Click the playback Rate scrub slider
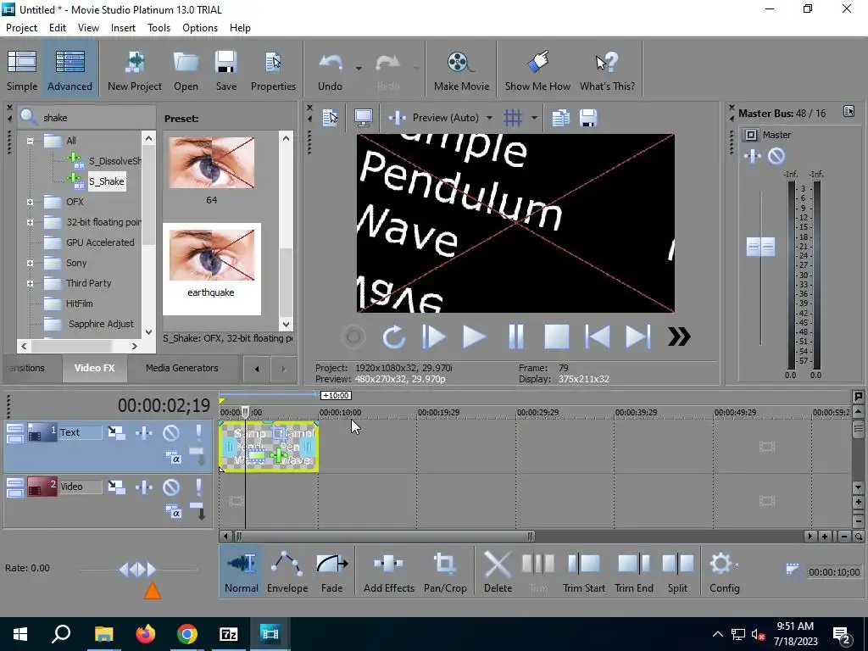868x651 pixels. pos(138,569)
